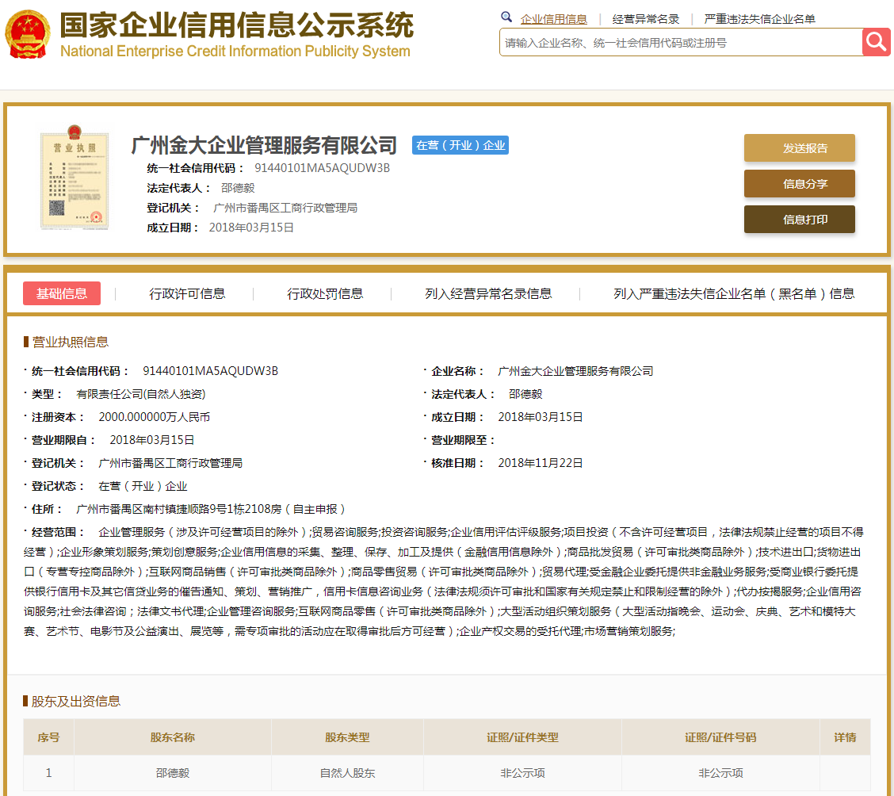Click the 在营（开业）企业 status badge
The height and width of the screenshot is (796, 894).
[x=460, y=145]
